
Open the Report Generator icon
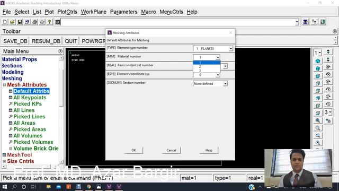(x=42, y=22)
